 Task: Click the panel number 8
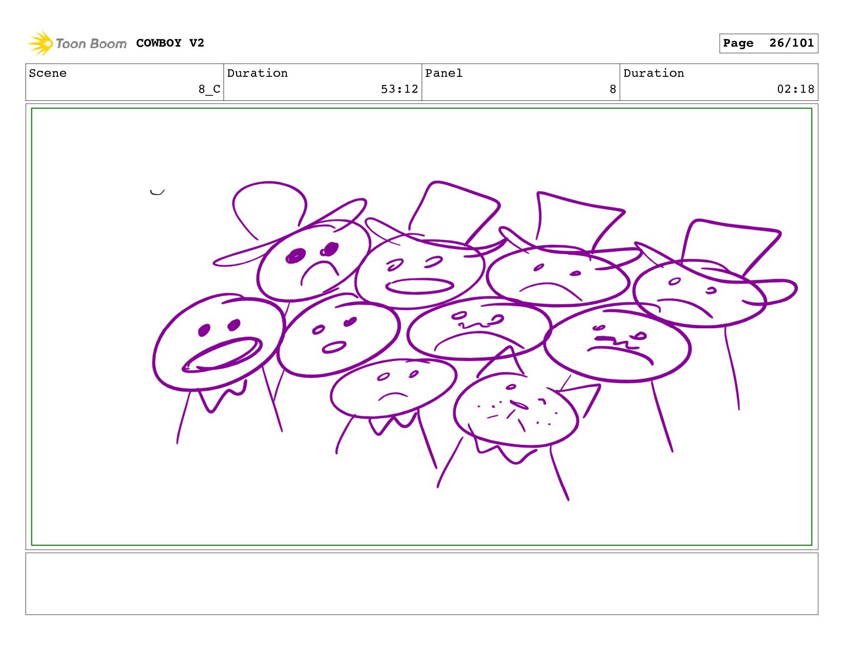point(612,89)
